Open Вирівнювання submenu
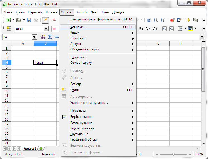The width and height of the screenshot is (208, 159). click(x=98, y=117)
